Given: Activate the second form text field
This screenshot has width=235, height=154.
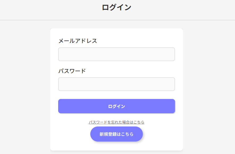Looking at the screenshot, I should [x=116, y=84].
